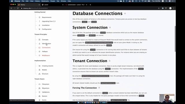Open the Chrome three-dot menu

(x=173, y=8)
